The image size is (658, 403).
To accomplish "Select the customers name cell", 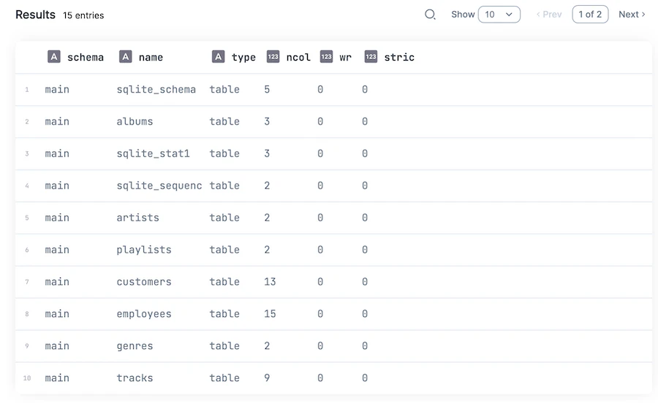I will pos(144,282).
